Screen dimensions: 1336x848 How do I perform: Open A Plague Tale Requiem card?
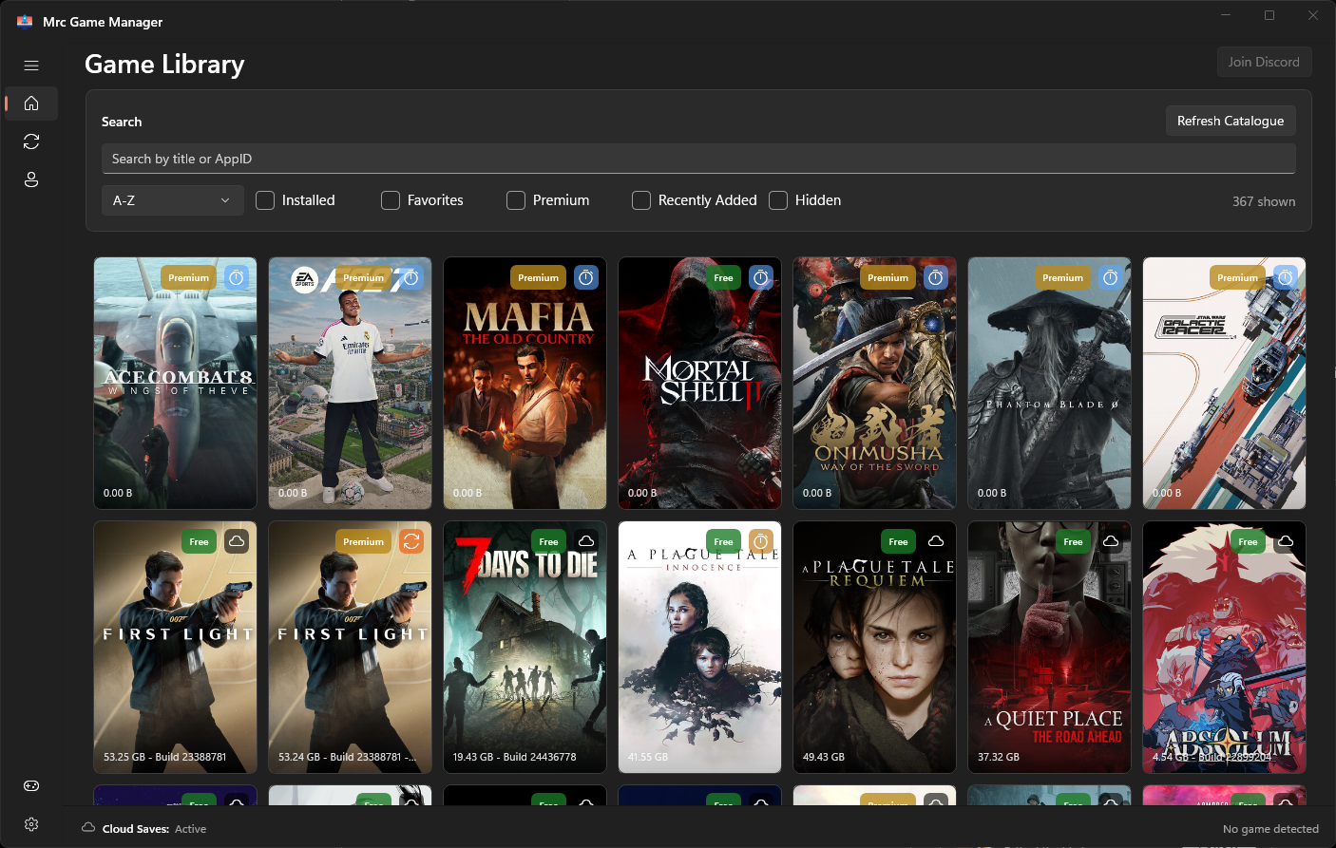pyautogui.click(x=874, y=648)
